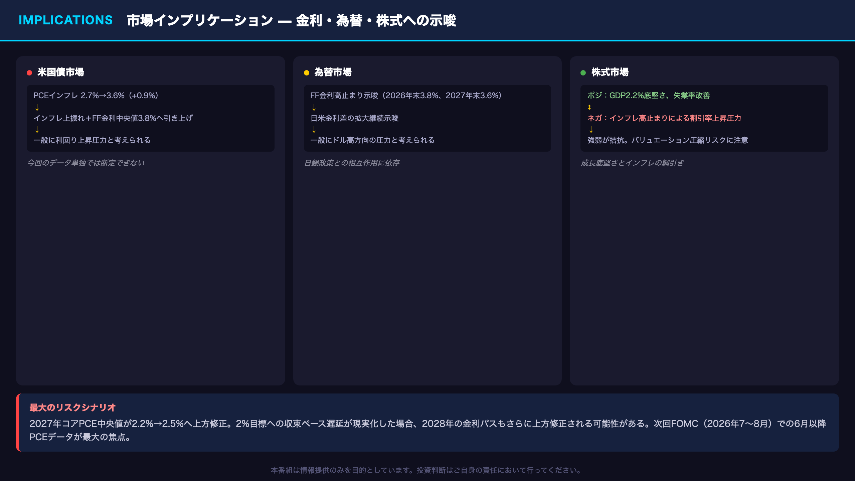Click the yellow dot beside 為替市場
This screenshot has height=481, width=855.
coord(307,72)
